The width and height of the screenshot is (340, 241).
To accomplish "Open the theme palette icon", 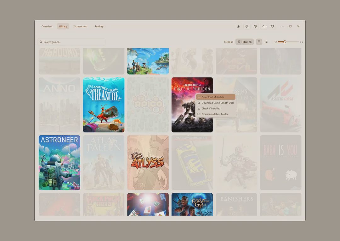I will tap(247, 26).
